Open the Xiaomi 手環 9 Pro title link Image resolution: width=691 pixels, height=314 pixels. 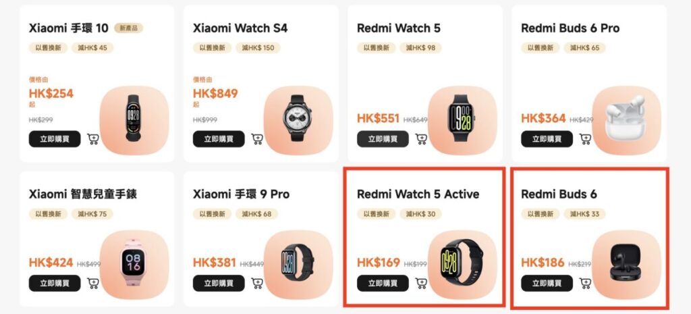pyautogui.click(x=241, y=194)
